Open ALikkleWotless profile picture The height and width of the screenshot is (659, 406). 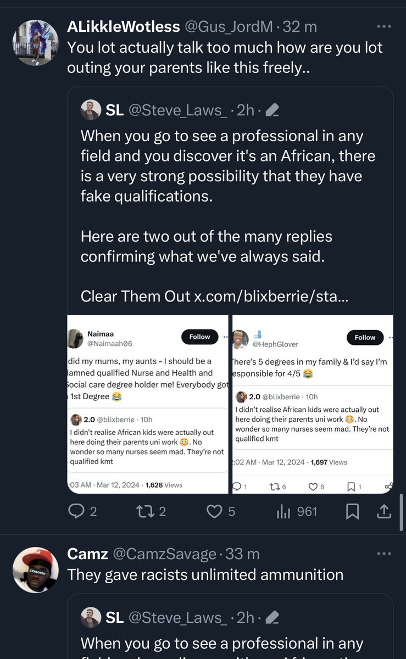tap(35, 43)
